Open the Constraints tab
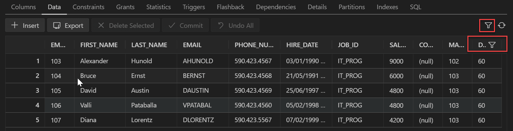This screenshot has height=131, width=513. pyautogui.click(x=89, y=7)
